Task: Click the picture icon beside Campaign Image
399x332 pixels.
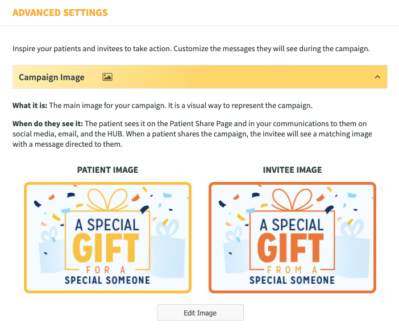Action: [107, 77]
